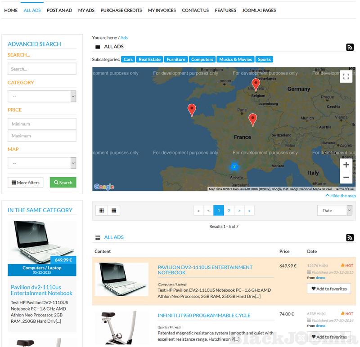360x347 pixels.
Task: Zoom in on the map
Action: (x=346, y=165)
